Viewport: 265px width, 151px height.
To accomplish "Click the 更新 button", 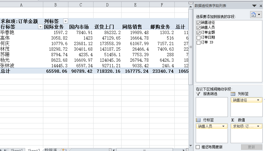I will coord(251,147).
